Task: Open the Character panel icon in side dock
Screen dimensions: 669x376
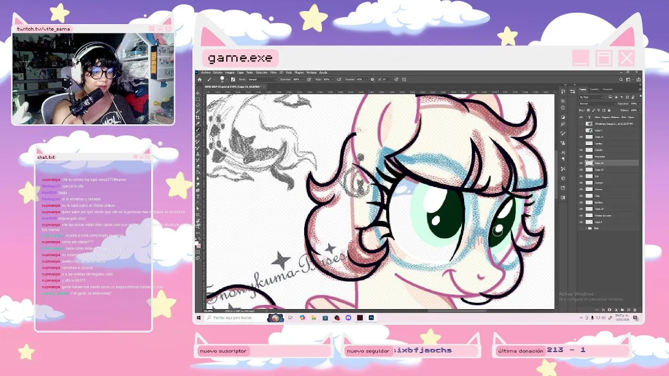Action: 563,152
